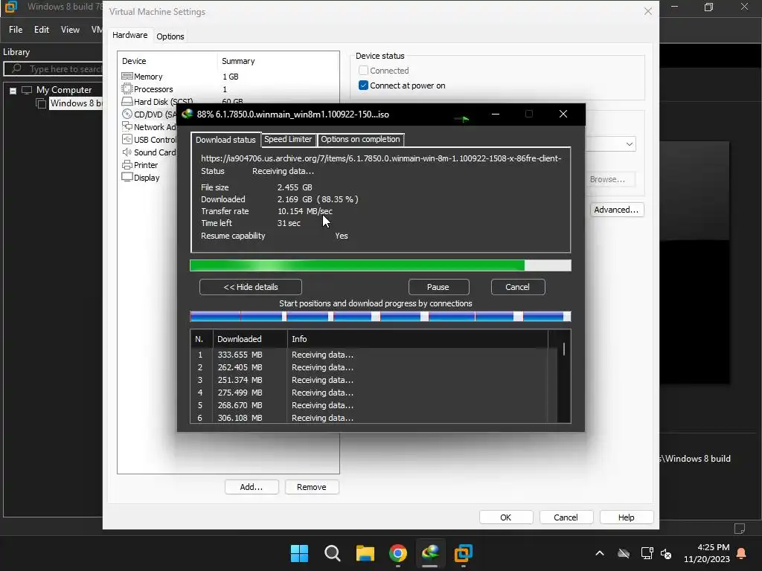Click the VMware Workstation app icon in title bar
762x571 pixels.
(10, 7)
